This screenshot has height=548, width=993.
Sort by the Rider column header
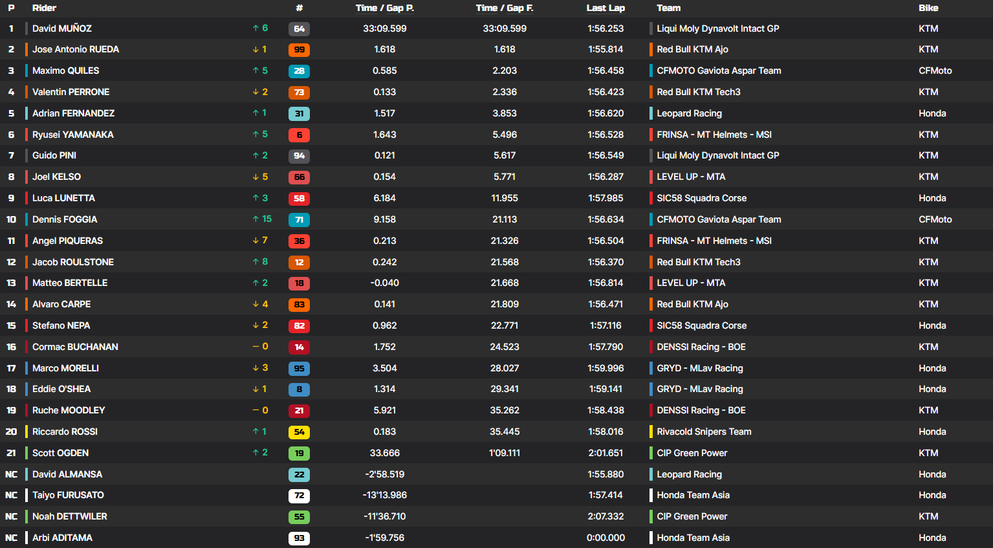(x=44, y=8)
